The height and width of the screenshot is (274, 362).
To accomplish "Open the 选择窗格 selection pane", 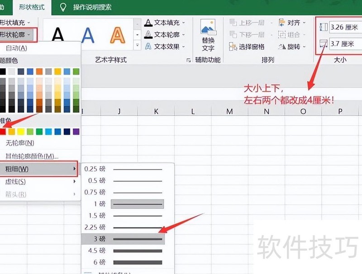I will [x=247, y=47].
